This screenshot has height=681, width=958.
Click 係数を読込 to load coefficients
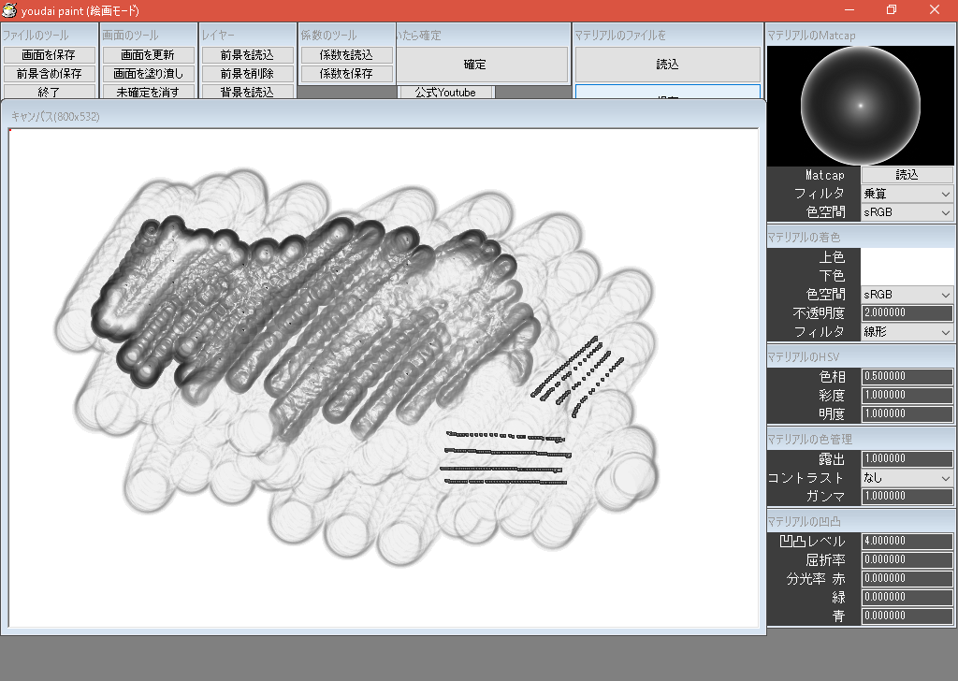point(344,54)
